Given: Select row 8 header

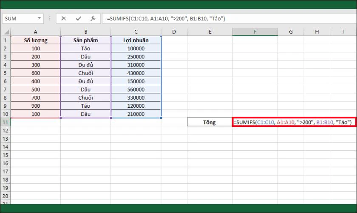Looking at the screenshot, I should 5,98.
